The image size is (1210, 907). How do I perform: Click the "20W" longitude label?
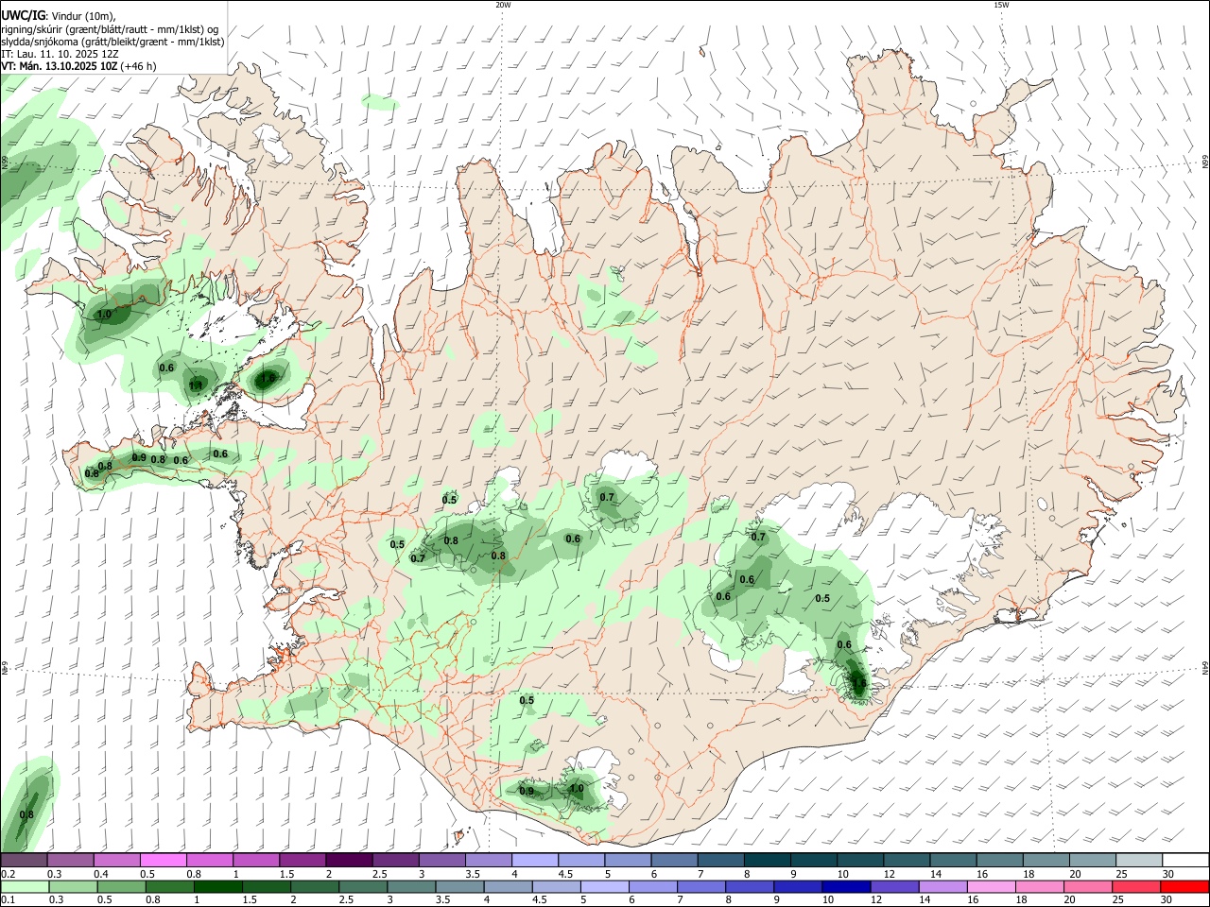click(x=503, y=5)
